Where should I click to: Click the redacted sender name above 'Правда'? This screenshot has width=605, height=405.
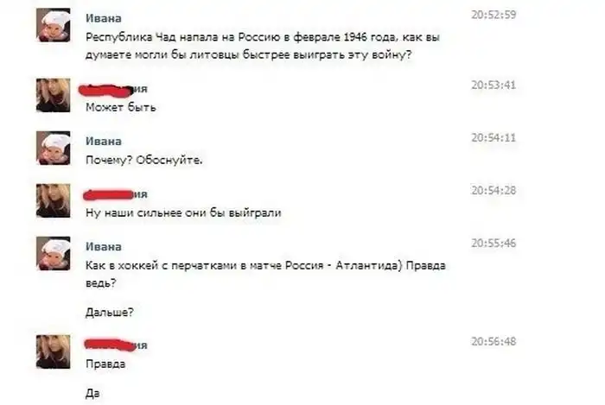pos(116,344)
